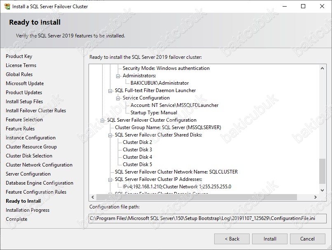332x250 pixels.
Task: Click the scroll left arrow of summary tree
Action: (93, 197)
